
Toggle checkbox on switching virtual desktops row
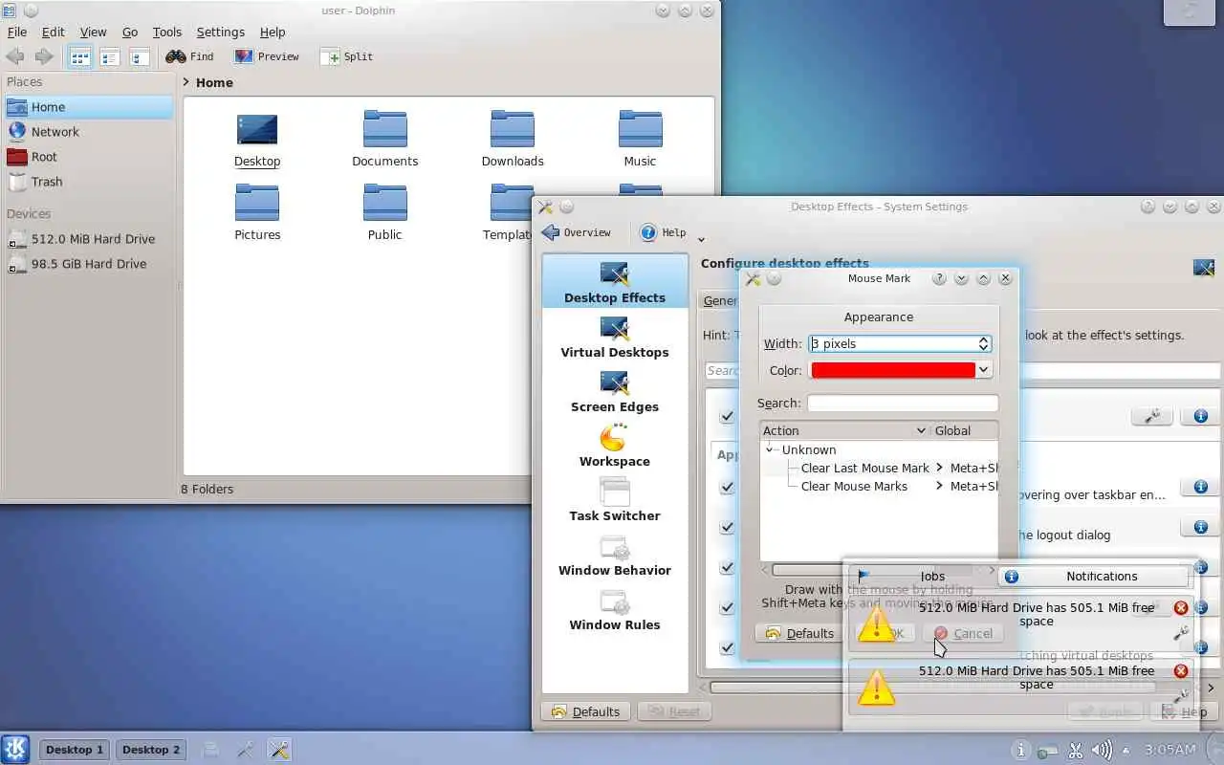728,647
